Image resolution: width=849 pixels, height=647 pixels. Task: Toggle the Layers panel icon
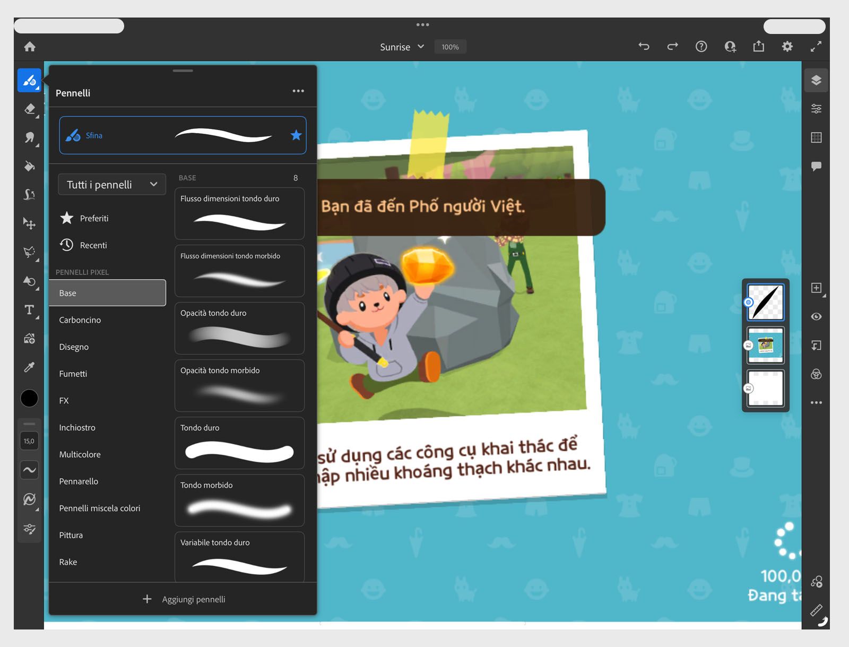[816, 80]
